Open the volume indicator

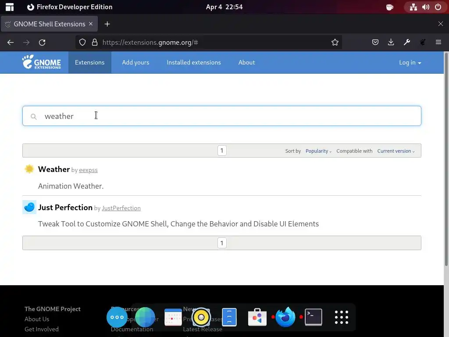tap(425, 7)
